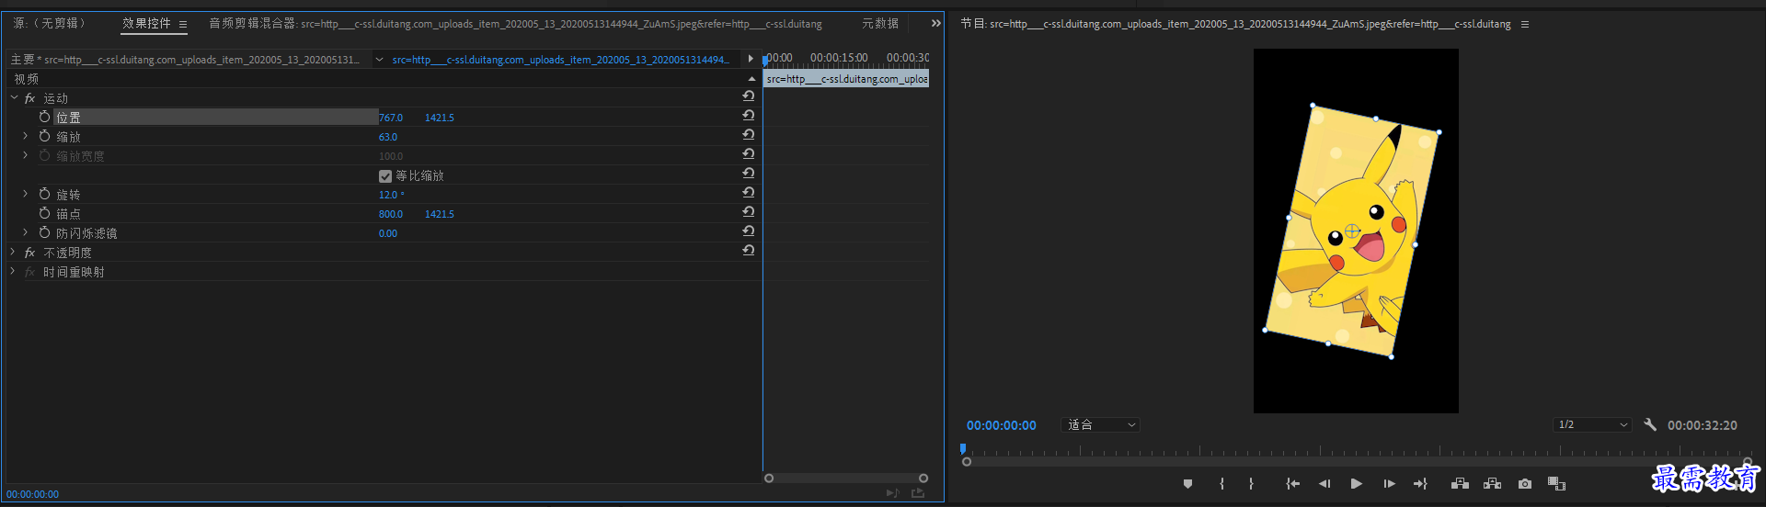
Task: Reset the 旋转 parameter
Action: tap(748, 193)
